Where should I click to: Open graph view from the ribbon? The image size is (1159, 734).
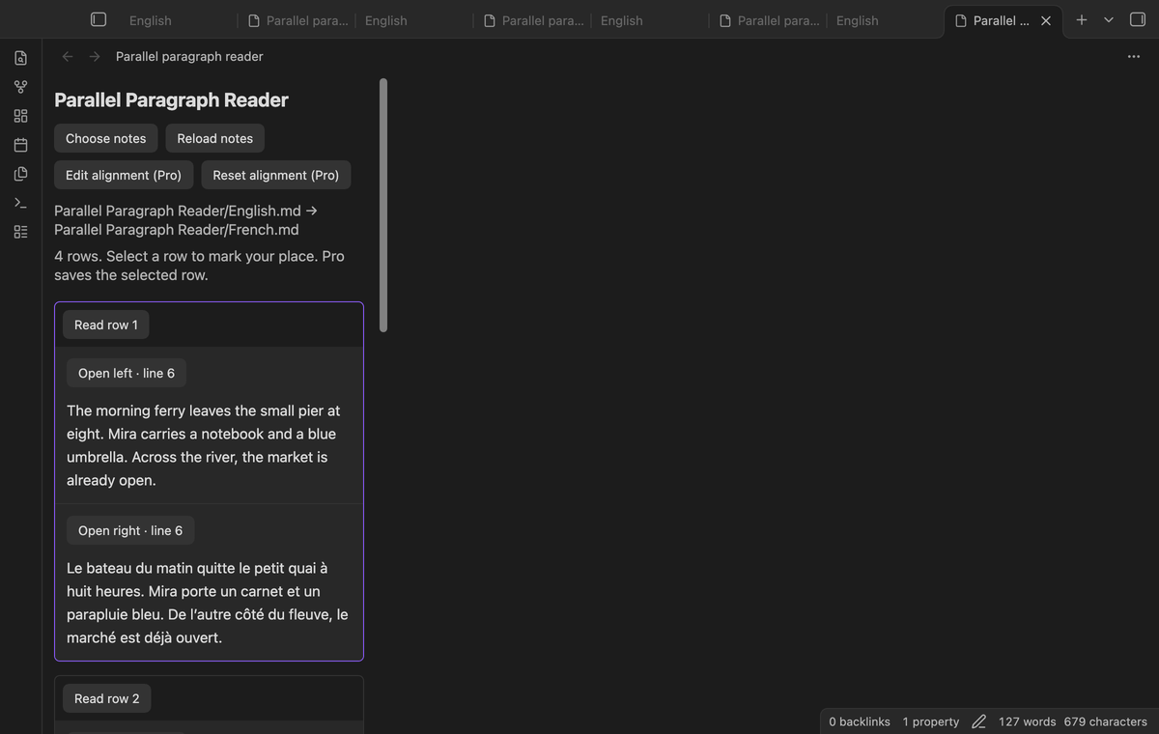pyautogui.click(x=20, y=87)
